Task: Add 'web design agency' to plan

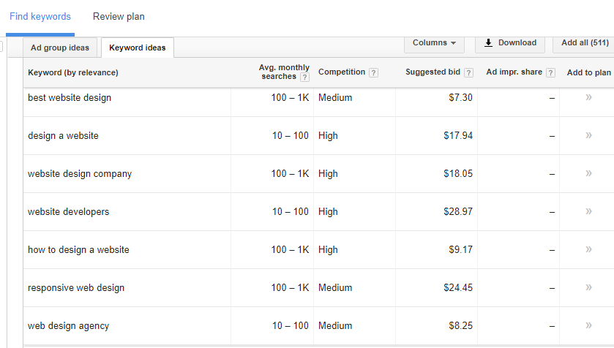Action: pyautogui.click(x=588, y=325)
